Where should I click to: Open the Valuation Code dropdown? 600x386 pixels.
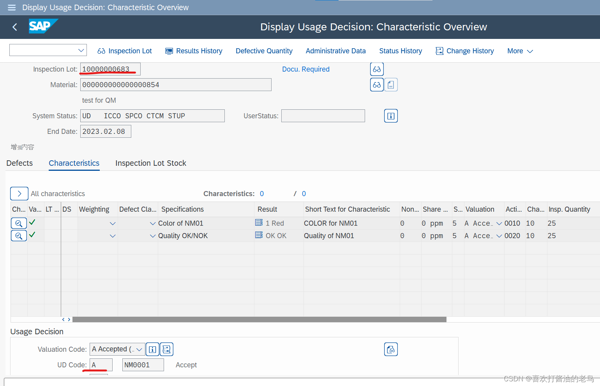[139, 349]
